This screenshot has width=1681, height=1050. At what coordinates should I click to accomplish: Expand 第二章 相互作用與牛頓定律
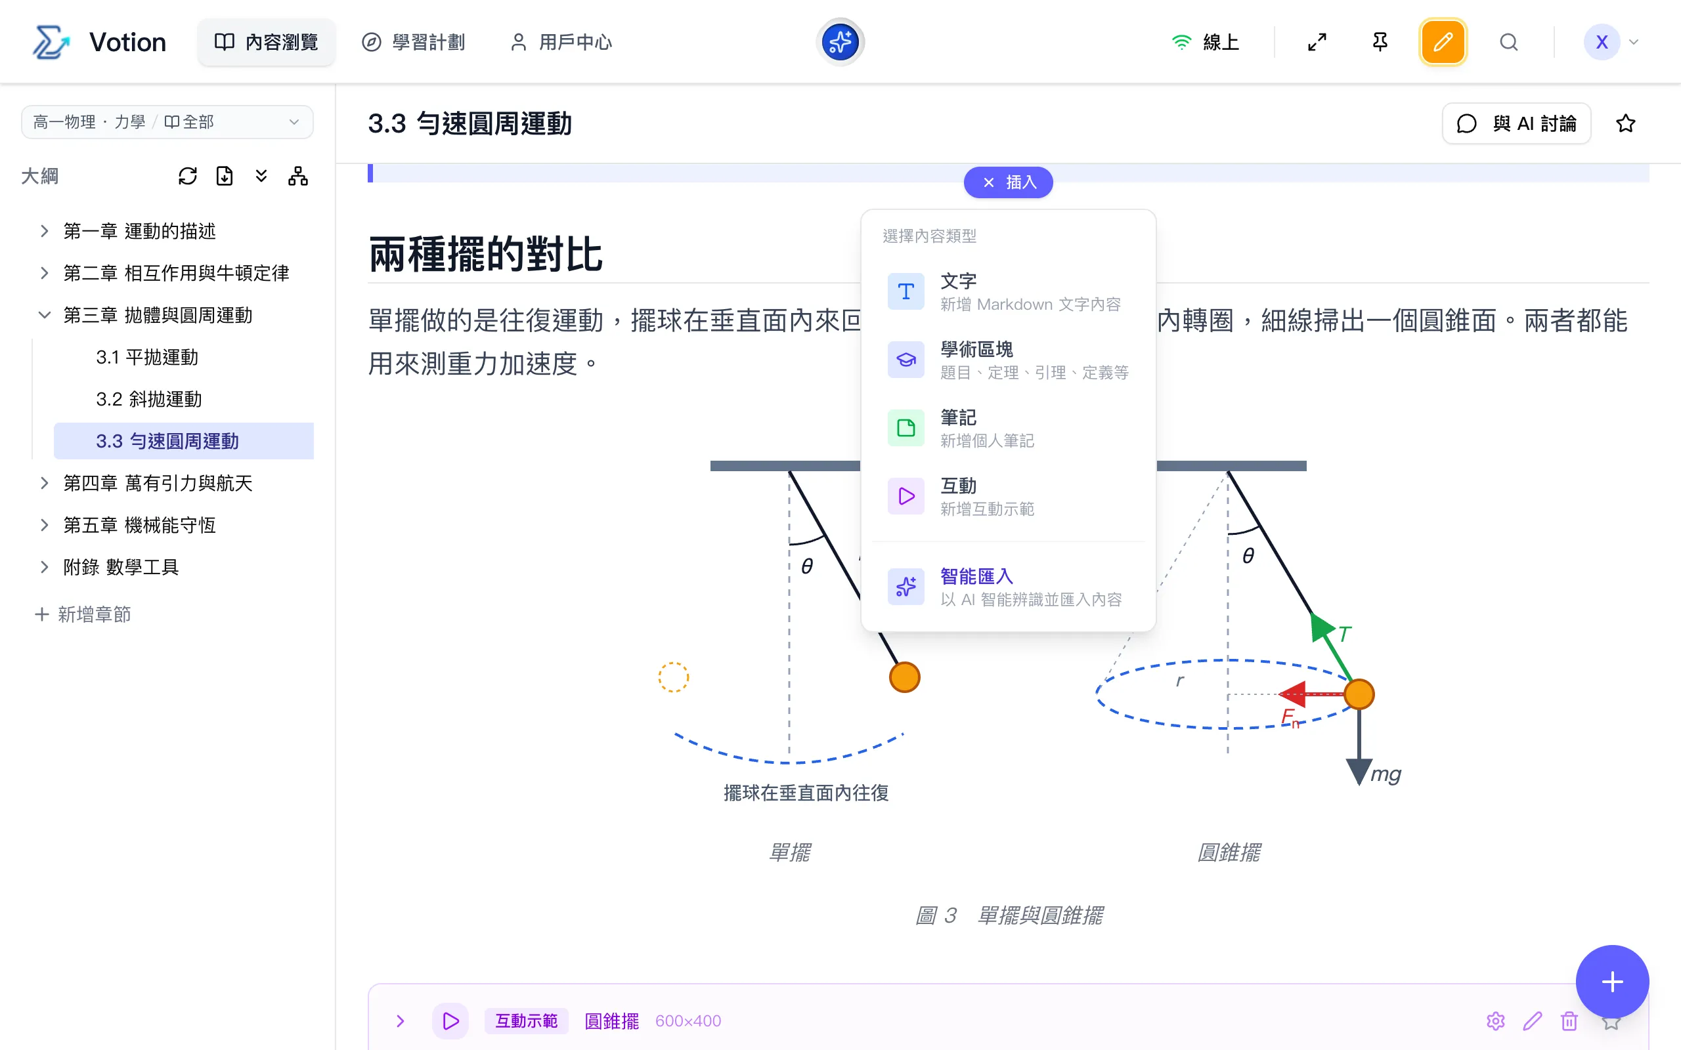click(45, 273)
